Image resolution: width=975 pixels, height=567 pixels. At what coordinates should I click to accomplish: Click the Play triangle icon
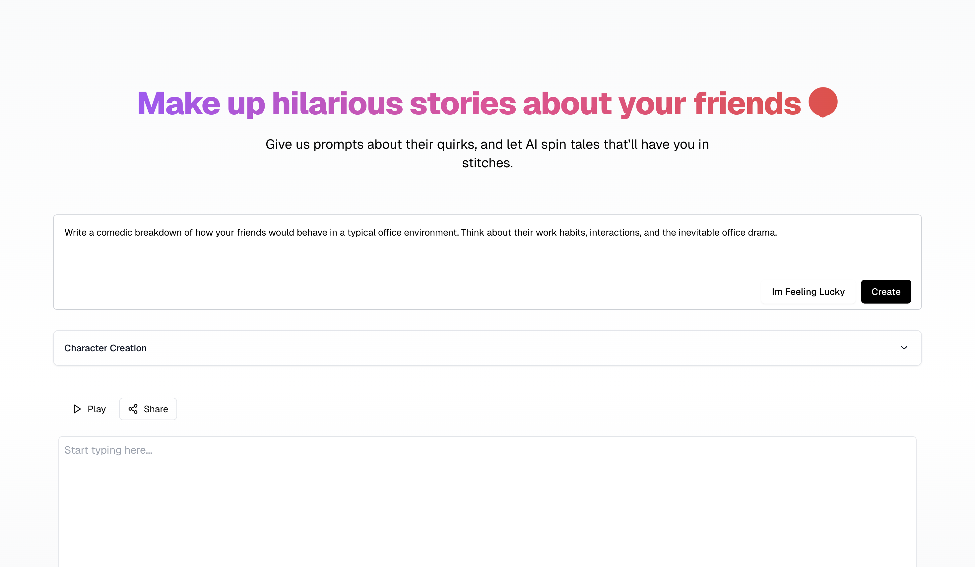point(77,409)
